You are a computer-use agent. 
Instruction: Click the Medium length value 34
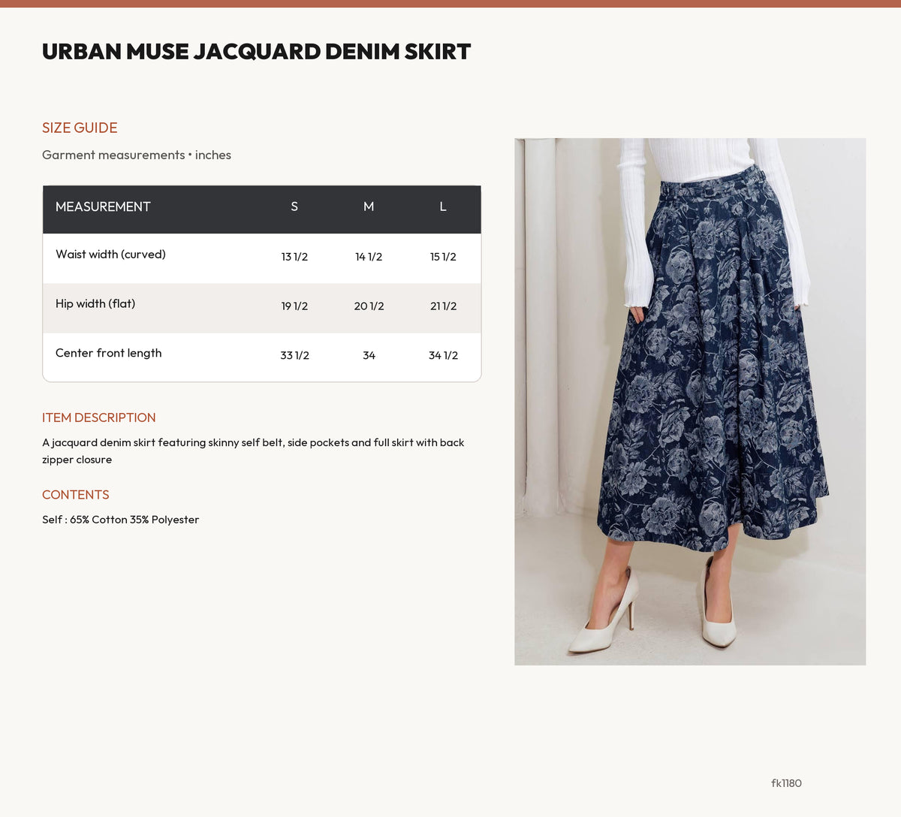pyautogui.click(x=369, y=355)
